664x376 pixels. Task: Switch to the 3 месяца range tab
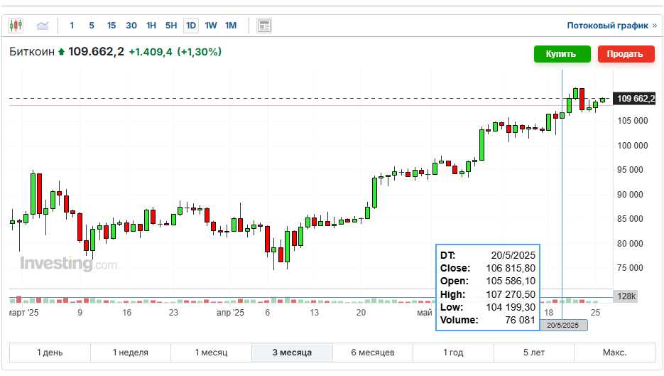point(292,353)
